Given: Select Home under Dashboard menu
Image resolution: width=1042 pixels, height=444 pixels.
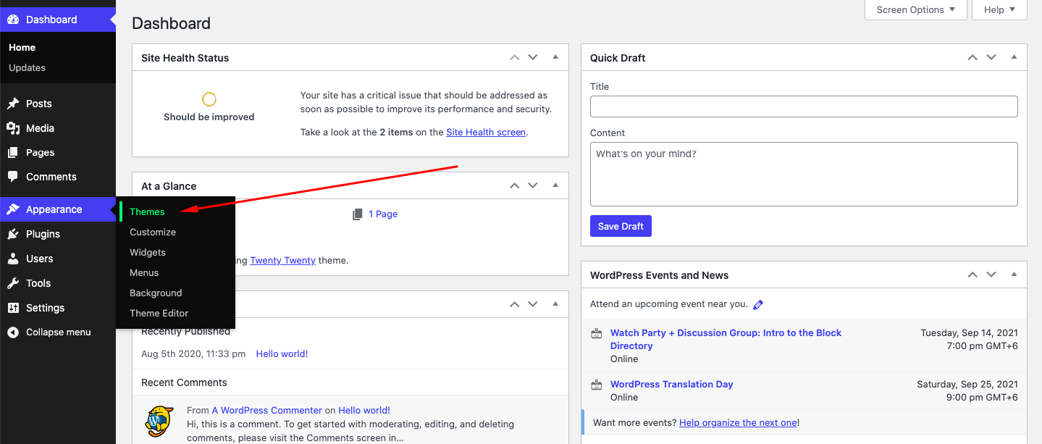Looking at the screenshot, I should (22, 47).
